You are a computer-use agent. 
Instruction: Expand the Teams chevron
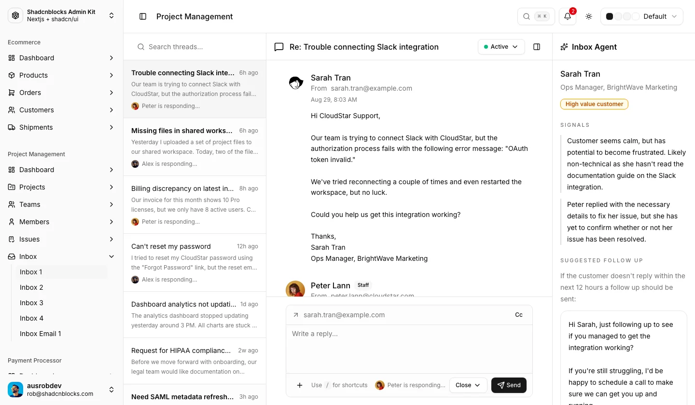click(111, 204)
